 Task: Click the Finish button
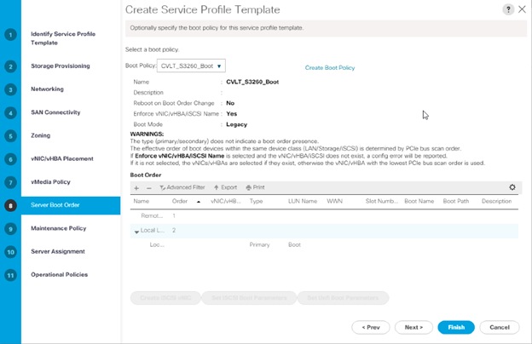point(456,327)
